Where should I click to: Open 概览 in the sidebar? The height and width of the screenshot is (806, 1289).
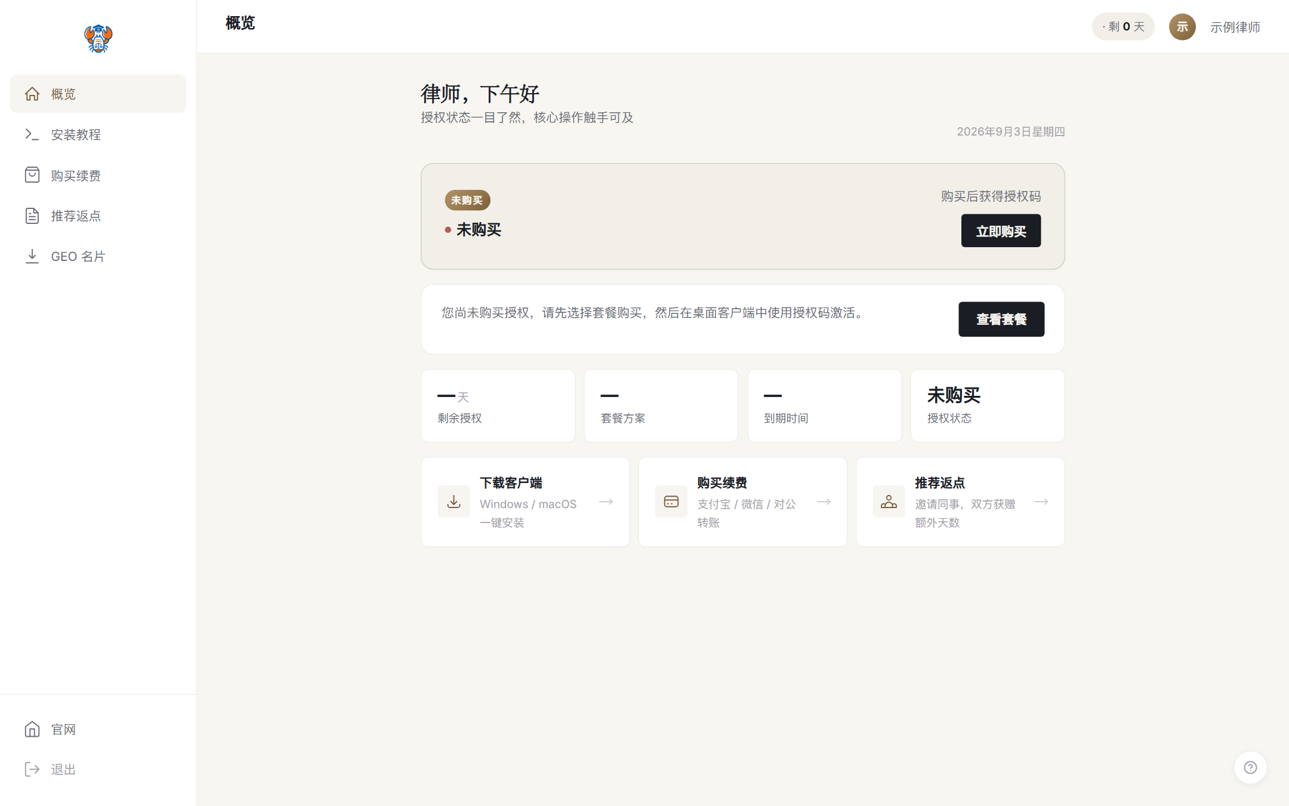pyautogui.click(x=98, y=94)
